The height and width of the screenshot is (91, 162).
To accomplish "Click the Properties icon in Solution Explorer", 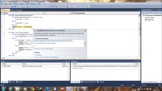I will click(x=143, y=13).
